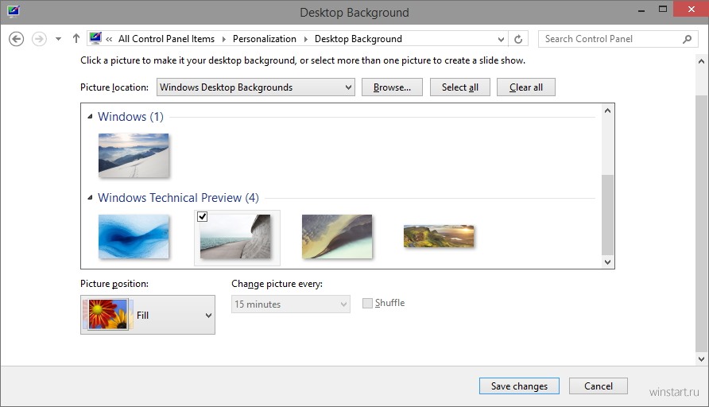
Task: Open the Picture position Fill dropdown
Action: click(148, 315)
